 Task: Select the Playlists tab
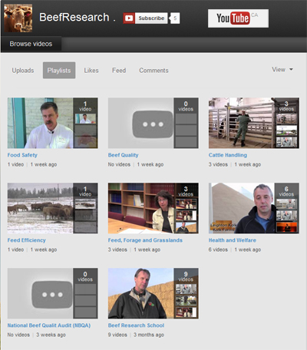point(59,71)
